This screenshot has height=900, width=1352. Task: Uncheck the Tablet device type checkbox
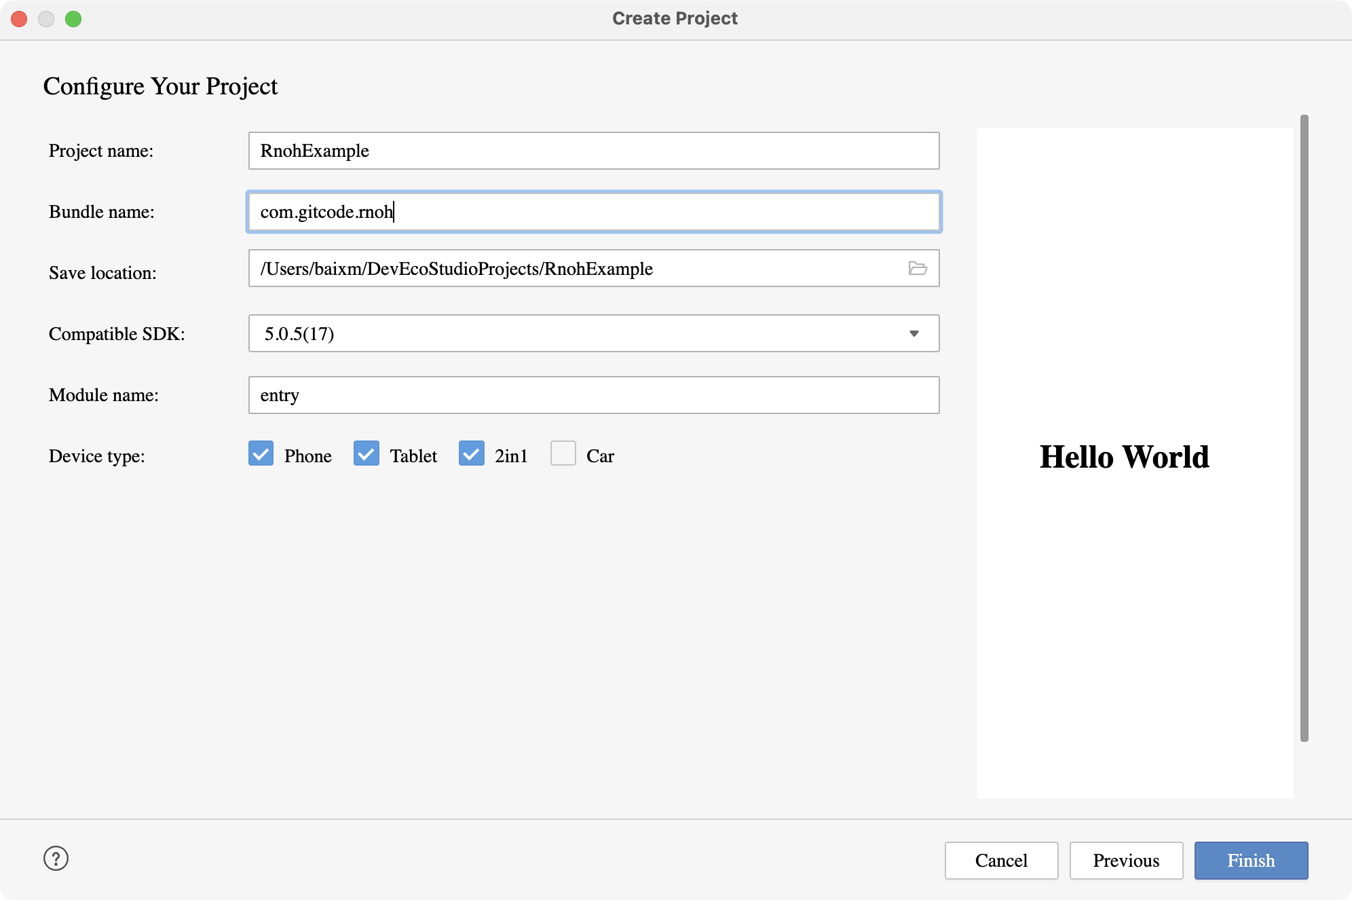tap(367, 453)
